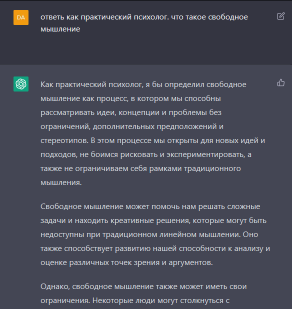This screenshot has height=309, width=292.
Task: Click the line 'оценке различных точек зрения и аргументов'
Action: point(126,262)
